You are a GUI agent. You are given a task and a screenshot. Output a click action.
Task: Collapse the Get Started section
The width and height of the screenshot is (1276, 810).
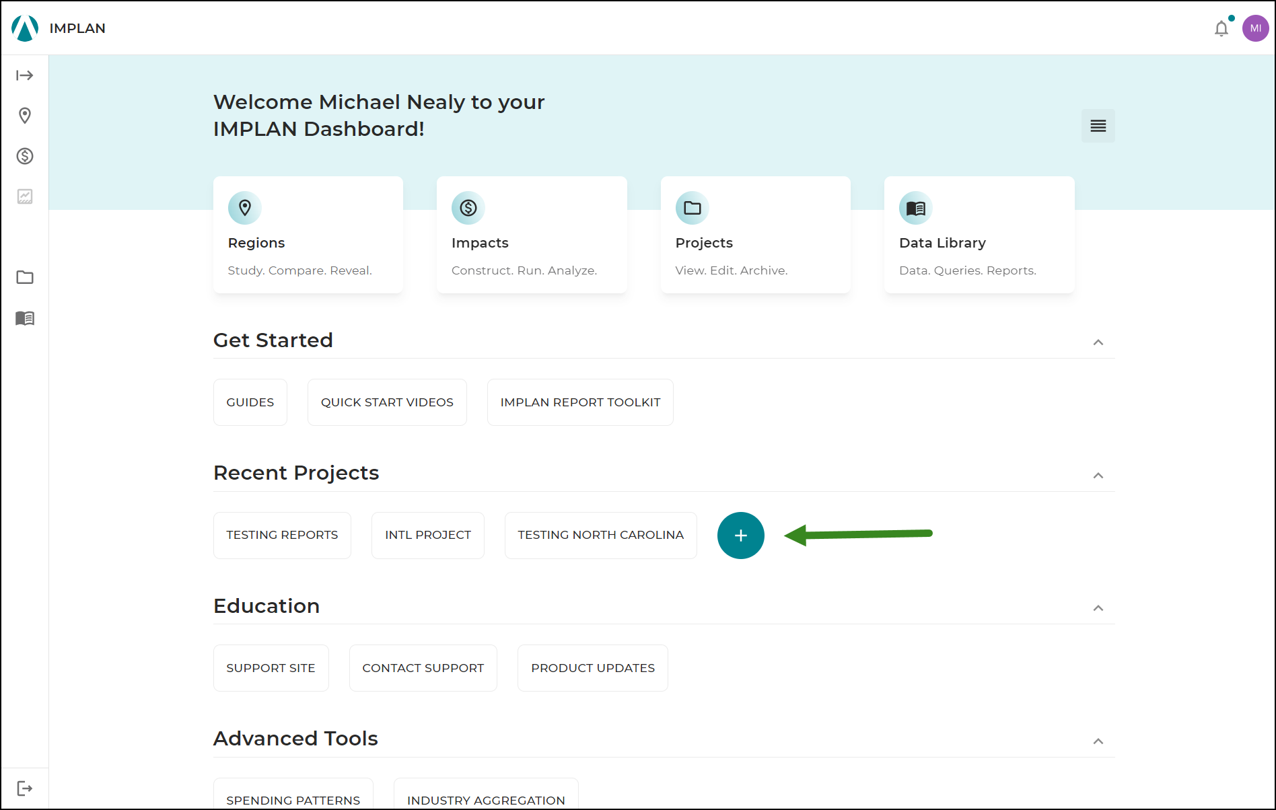point(1098,342)
